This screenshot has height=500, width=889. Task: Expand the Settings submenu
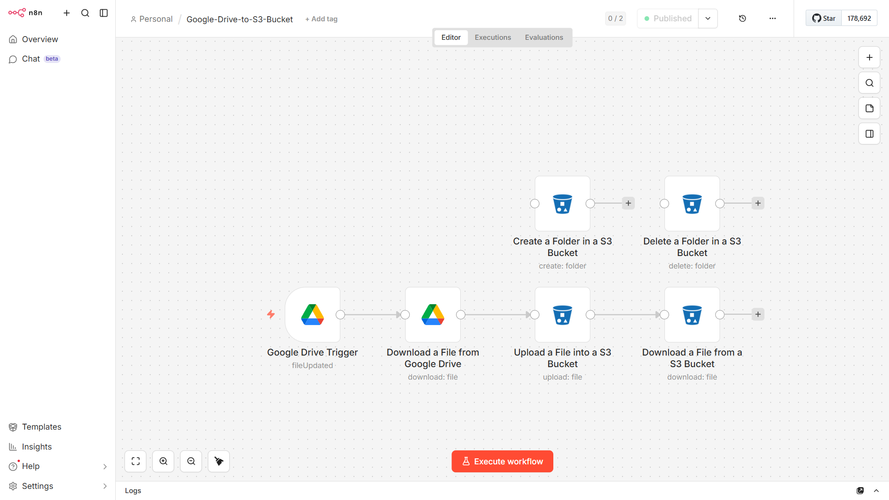pos(105,486)
